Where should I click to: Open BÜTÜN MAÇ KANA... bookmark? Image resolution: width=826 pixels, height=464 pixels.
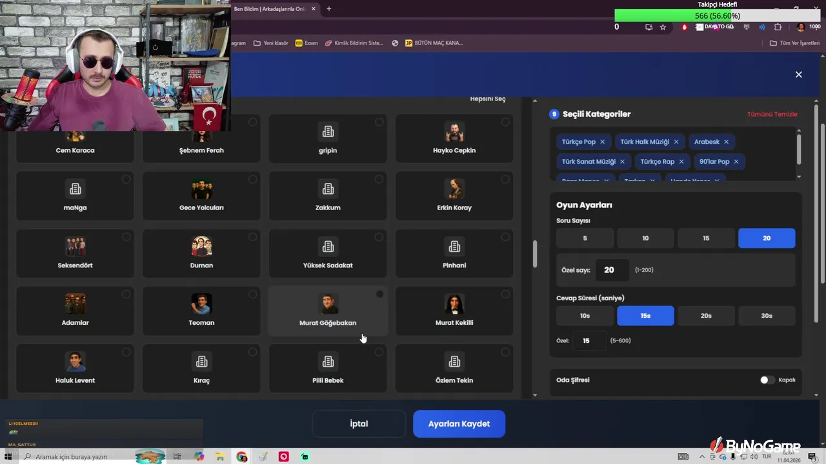434,43
